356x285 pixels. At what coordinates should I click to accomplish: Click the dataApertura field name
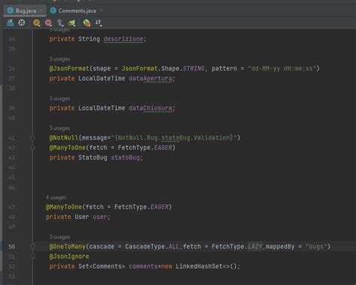(150, 79)
